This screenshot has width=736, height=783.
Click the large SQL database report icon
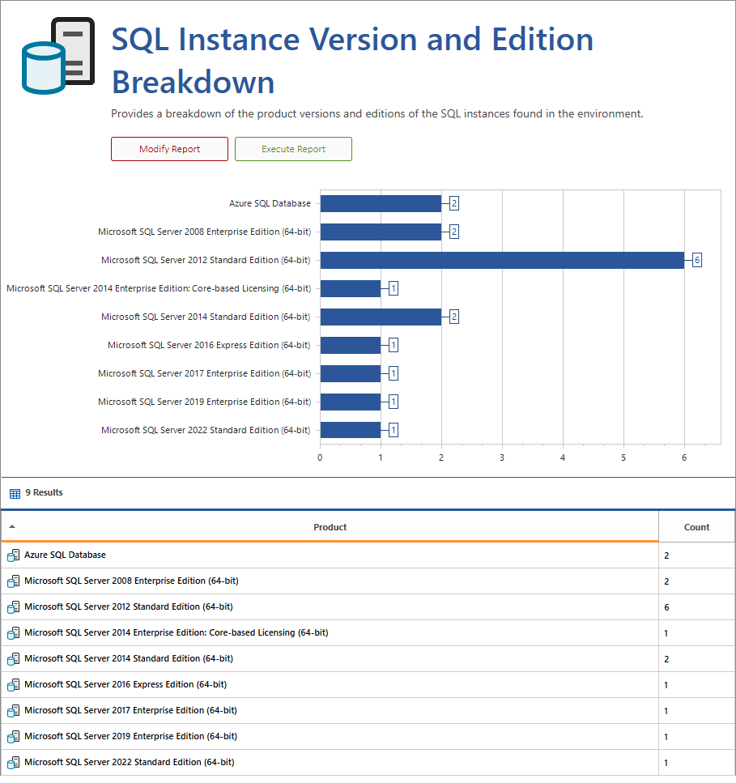pyautogui.click(x=57, y=56)
